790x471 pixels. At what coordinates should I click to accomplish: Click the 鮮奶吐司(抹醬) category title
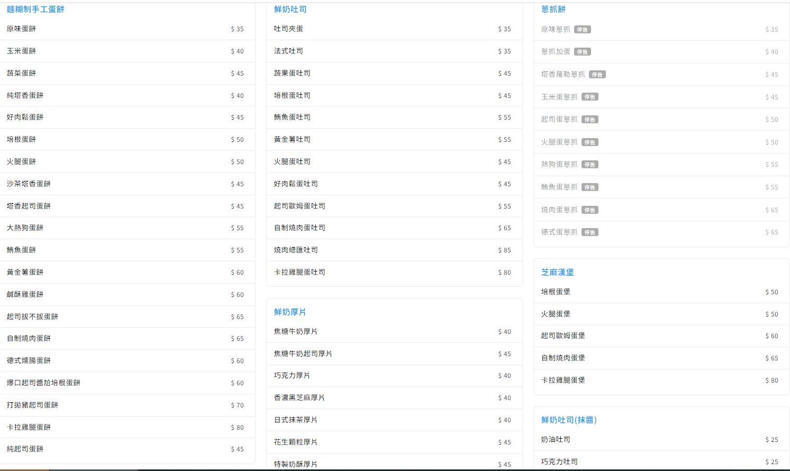pyautogui.click(x=569, y=420)
